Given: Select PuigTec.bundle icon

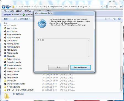Looking at the screenshot, I should click(5, 37).
